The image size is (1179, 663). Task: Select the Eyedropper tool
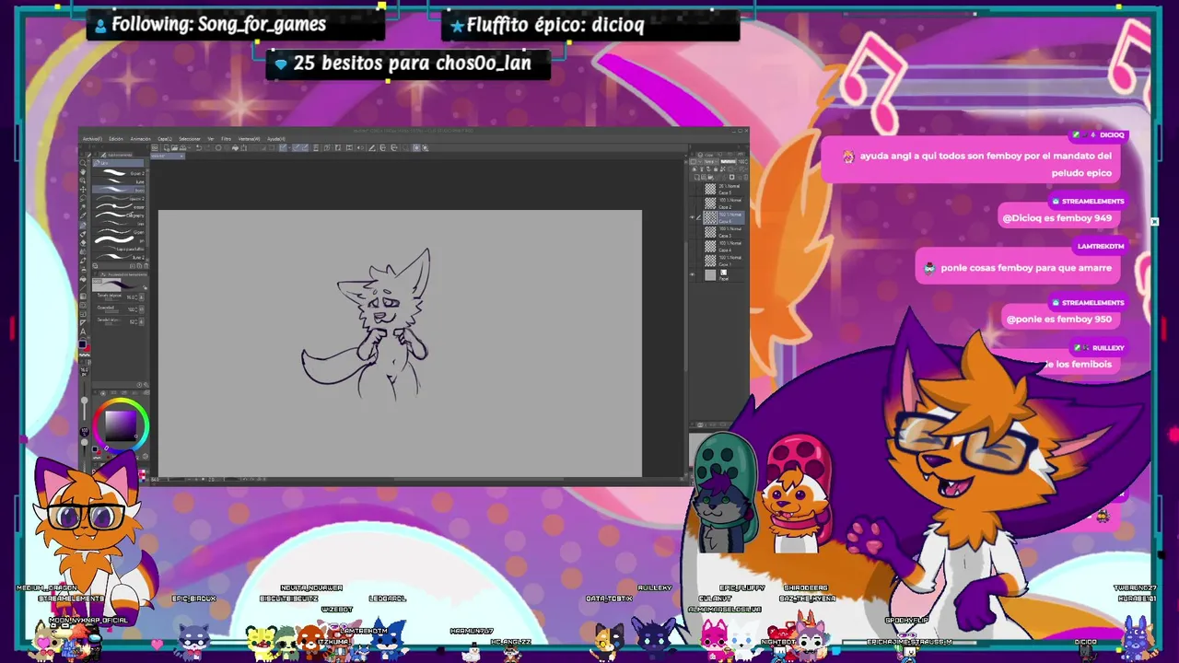coord(83,215)
